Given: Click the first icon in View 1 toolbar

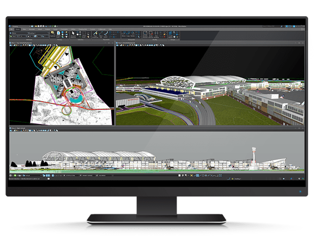Looking at the screenshot, I should point(10,45).
